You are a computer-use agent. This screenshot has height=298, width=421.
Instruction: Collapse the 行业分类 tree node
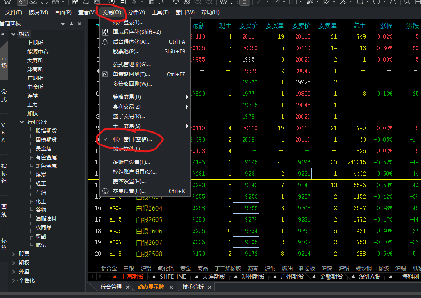click(x=22, y=122)
